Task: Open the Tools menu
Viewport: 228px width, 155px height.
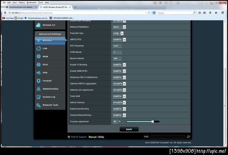Action: coord(41,3)
